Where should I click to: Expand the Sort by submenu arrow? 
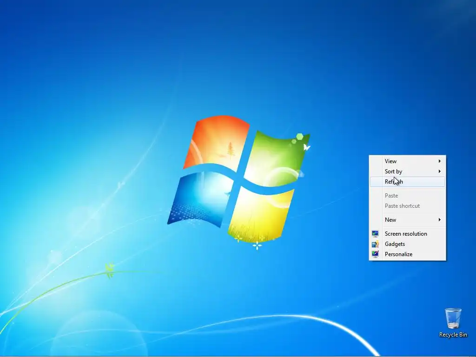click(x=440, y=172)
